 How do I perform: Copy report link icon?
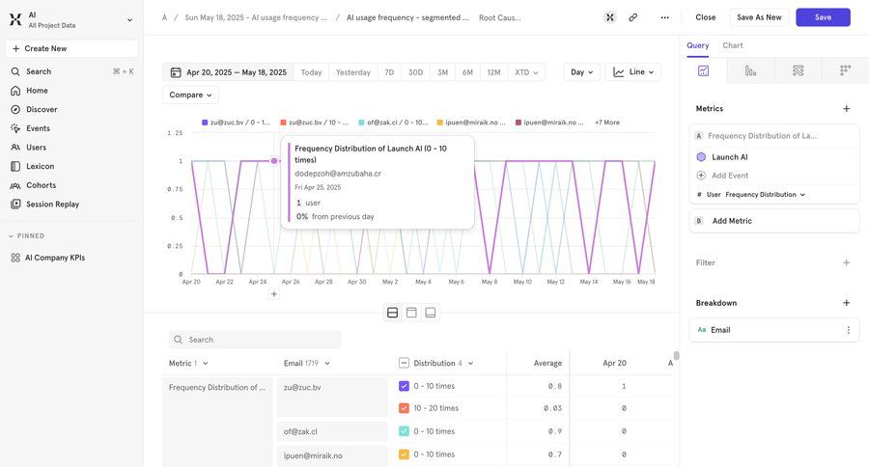coord(632,17)
